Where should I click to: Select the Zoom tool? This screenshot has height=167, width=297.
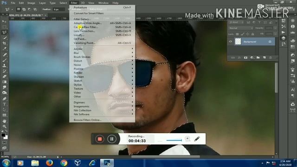tap(4, 127)
